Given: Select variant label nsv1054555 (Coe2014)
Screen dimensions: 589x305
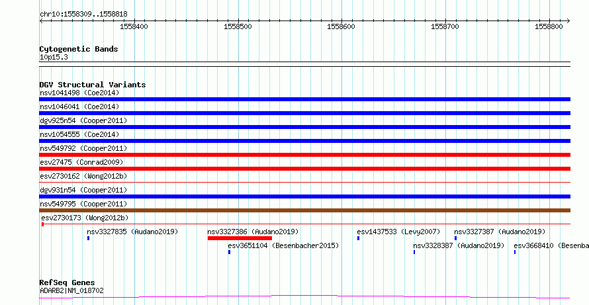Looking at the screenshot, I should pos(79,134).
